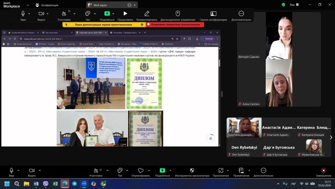
Task: Click Скрыть конференцию icon in the share toolbar
Action: tap(213, 14)
